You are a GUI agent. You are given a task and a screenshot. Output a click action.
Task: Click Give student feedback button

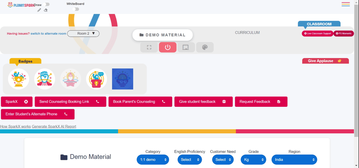[x=204, y=102]
